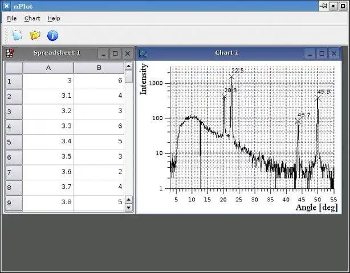
Task: Select cell A2 containing 3.1
Action: click(x=48, y=97)
